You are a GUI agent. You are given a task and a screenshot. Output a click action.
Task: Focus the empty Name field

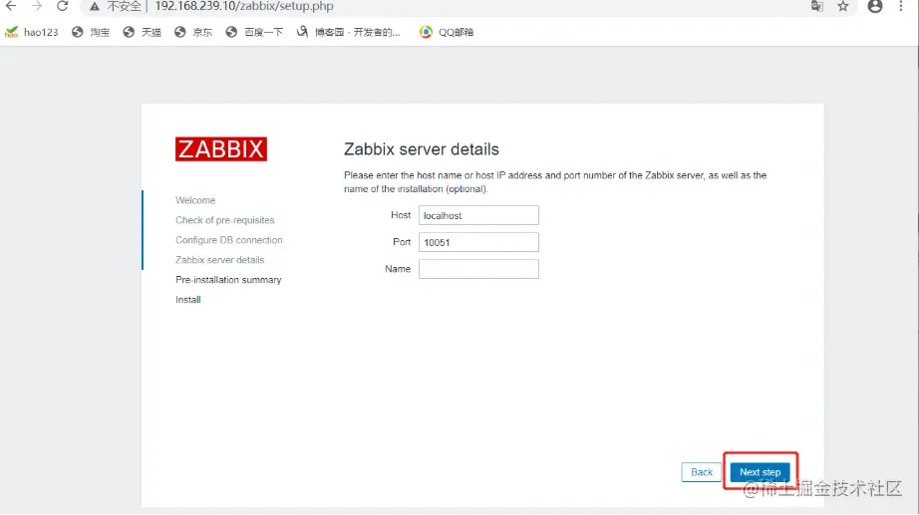point(478,269)
